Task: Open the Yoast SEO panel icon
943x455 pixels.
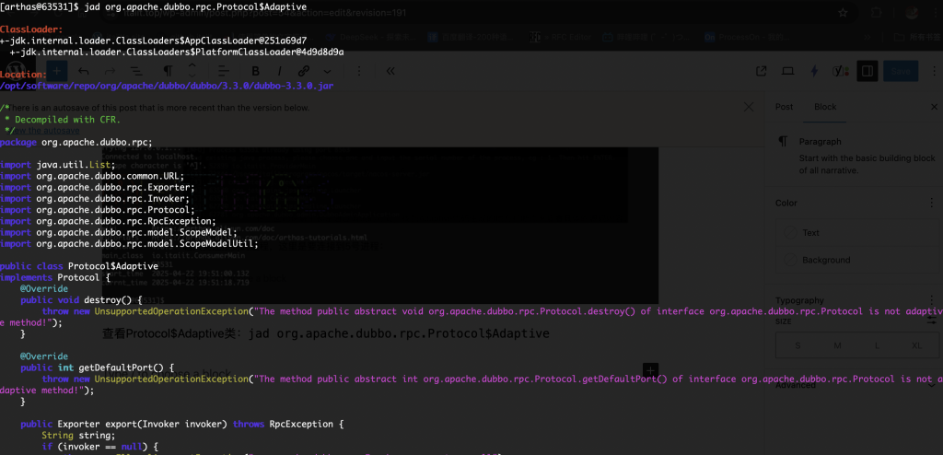Action: 841,71
